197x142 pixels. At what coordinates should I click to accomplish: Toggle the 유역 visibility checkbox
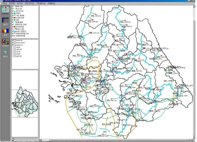coord(13,20)
